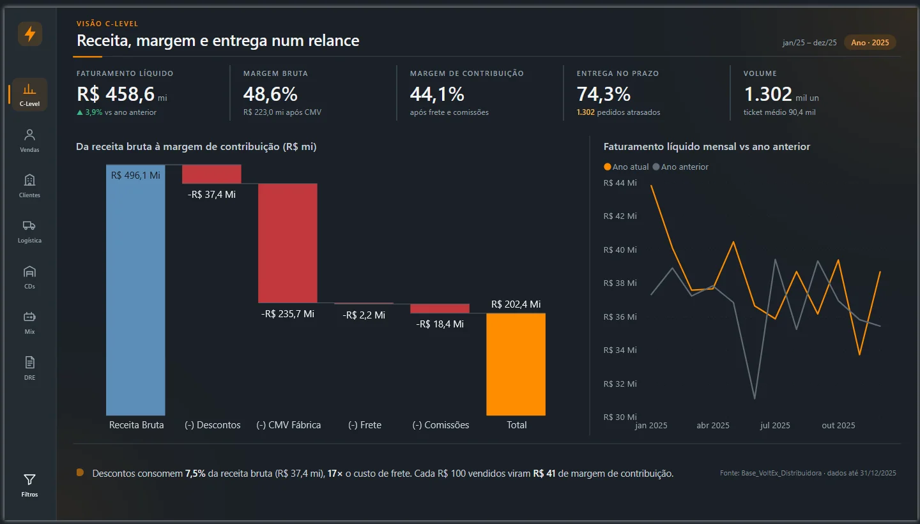The width and height of the screenshot is (920, 524).
Task: Select the orange Total bar
Action: [x=516, y=364]
